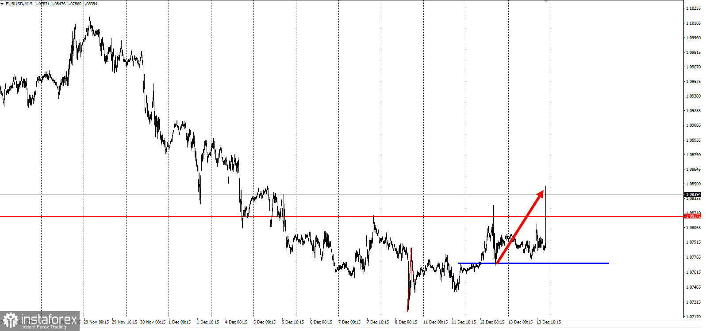
Task: Click price scale value 1.10255
Action: pyautogui.click(x=694, y=8)
